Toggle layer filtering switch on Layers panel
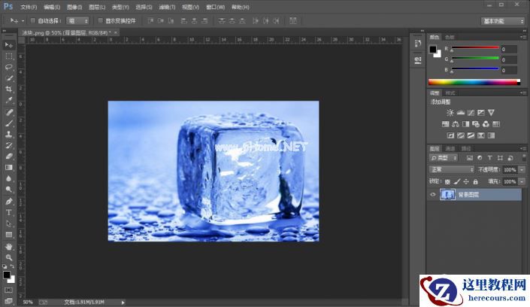This screenshot has width=530, height=307. tap(523, 157)
